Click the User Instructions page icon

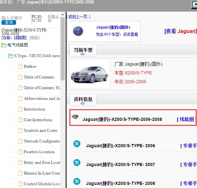click(x=20, y=120)
